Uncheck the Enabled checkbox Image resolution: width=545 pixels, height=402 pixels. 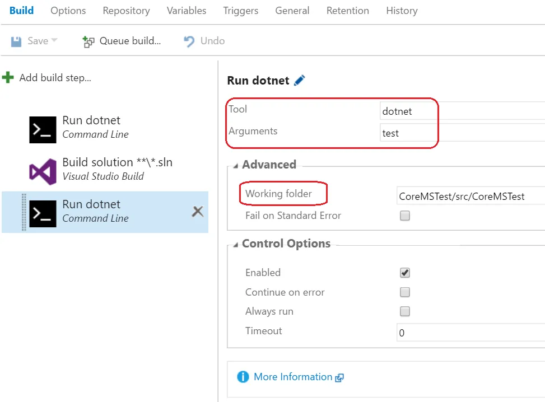405,273
